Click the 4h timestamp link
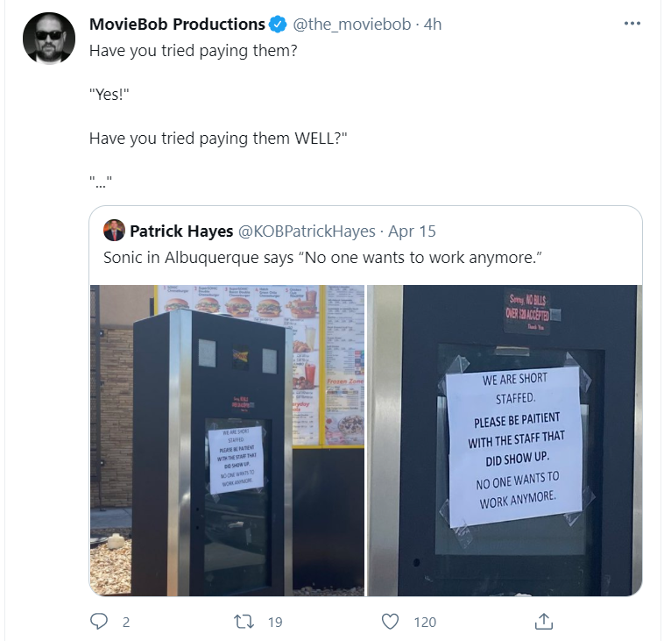This screenshot has width=664, height=641. coord(433,25)
